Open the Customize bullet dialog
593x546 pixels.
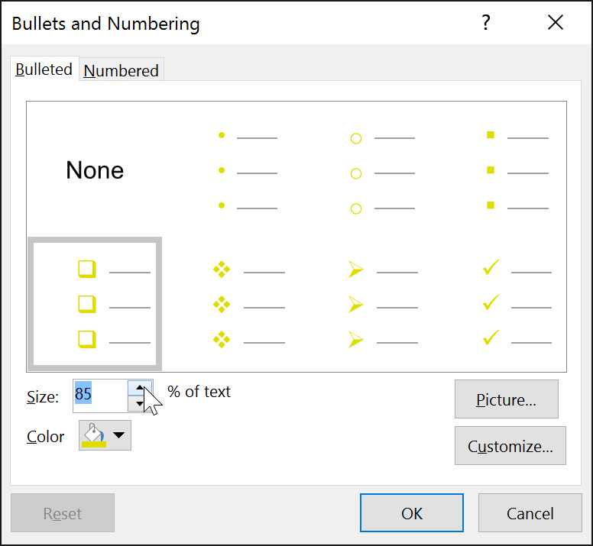510,445
